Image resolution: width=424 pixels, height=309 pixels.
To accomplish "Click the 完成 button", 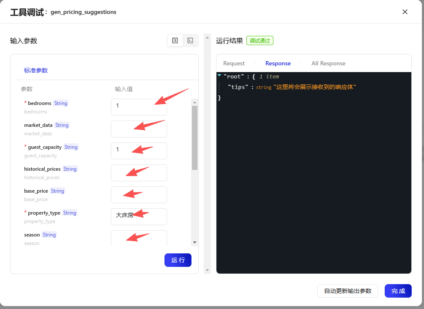I will 398,291.
